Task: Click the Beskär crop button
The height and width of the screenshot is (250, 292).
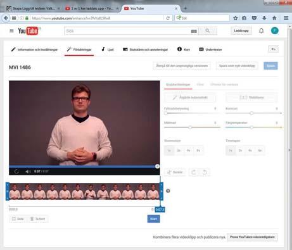Action: click(x=175, y=172)
